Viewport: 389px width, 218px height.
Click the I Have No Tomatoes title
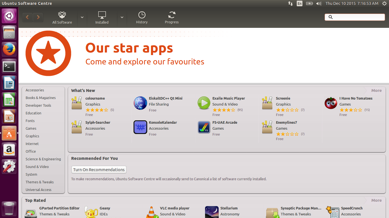click(x=356, y=98)
